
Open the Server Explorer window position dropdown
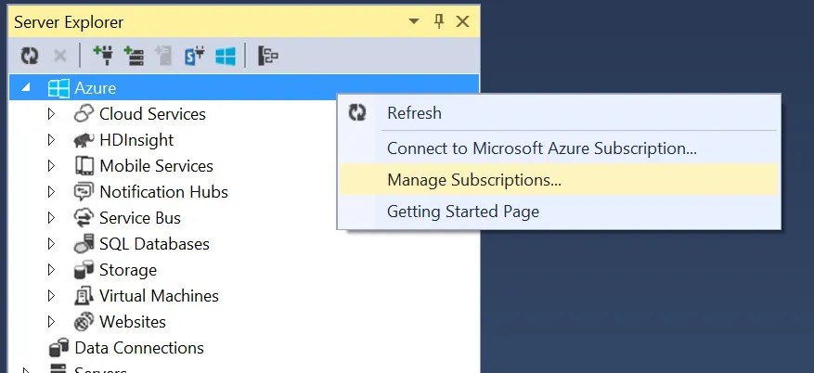pos(414,21)
